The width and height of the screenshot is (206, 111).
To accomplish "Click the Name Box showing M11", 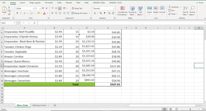I will (8, 23).
